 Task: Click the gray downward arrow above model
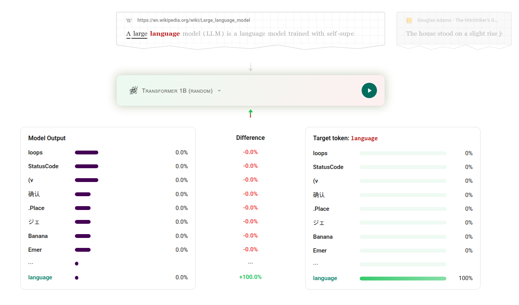pos(251,67)
